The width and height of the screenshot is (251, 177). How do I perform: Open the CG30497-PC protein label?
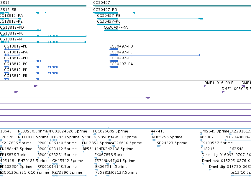(121, 58)
